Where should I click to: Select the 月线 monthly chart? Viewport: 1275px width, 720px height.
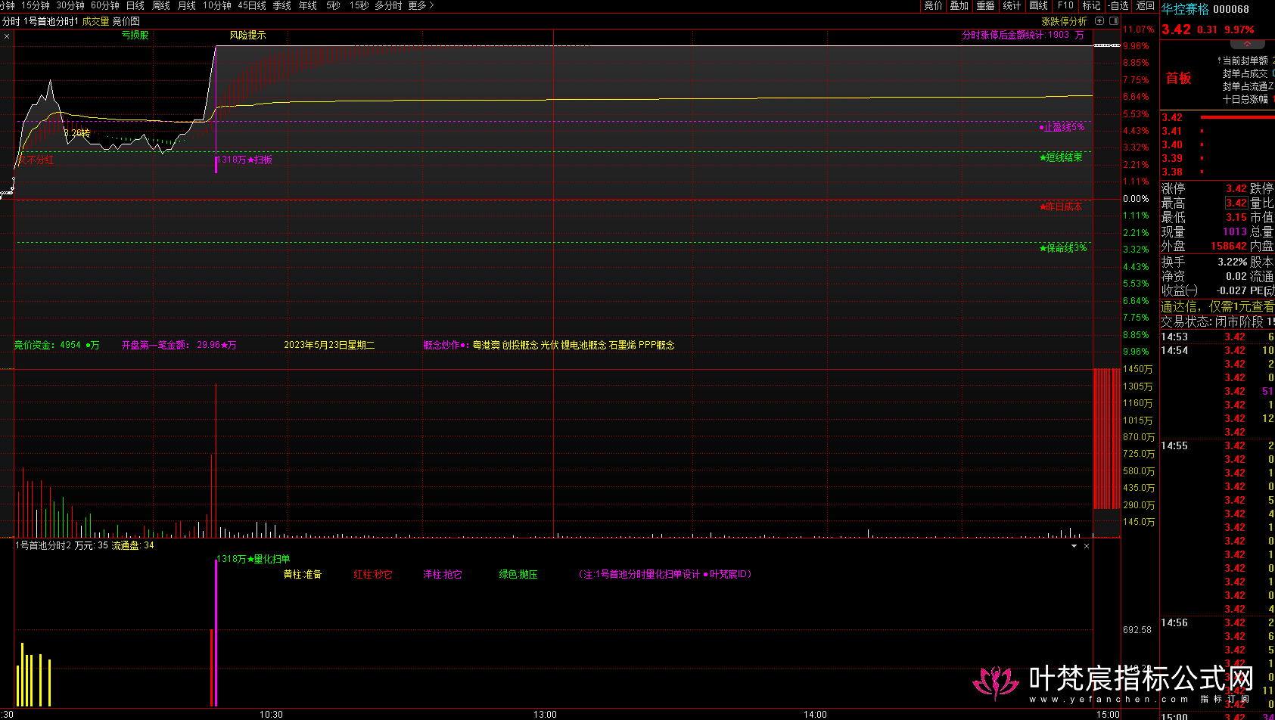[187, 5]
